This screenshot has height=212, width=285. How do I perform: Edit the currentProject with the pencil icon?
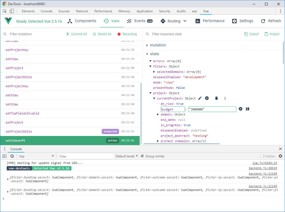pos(200,98)
